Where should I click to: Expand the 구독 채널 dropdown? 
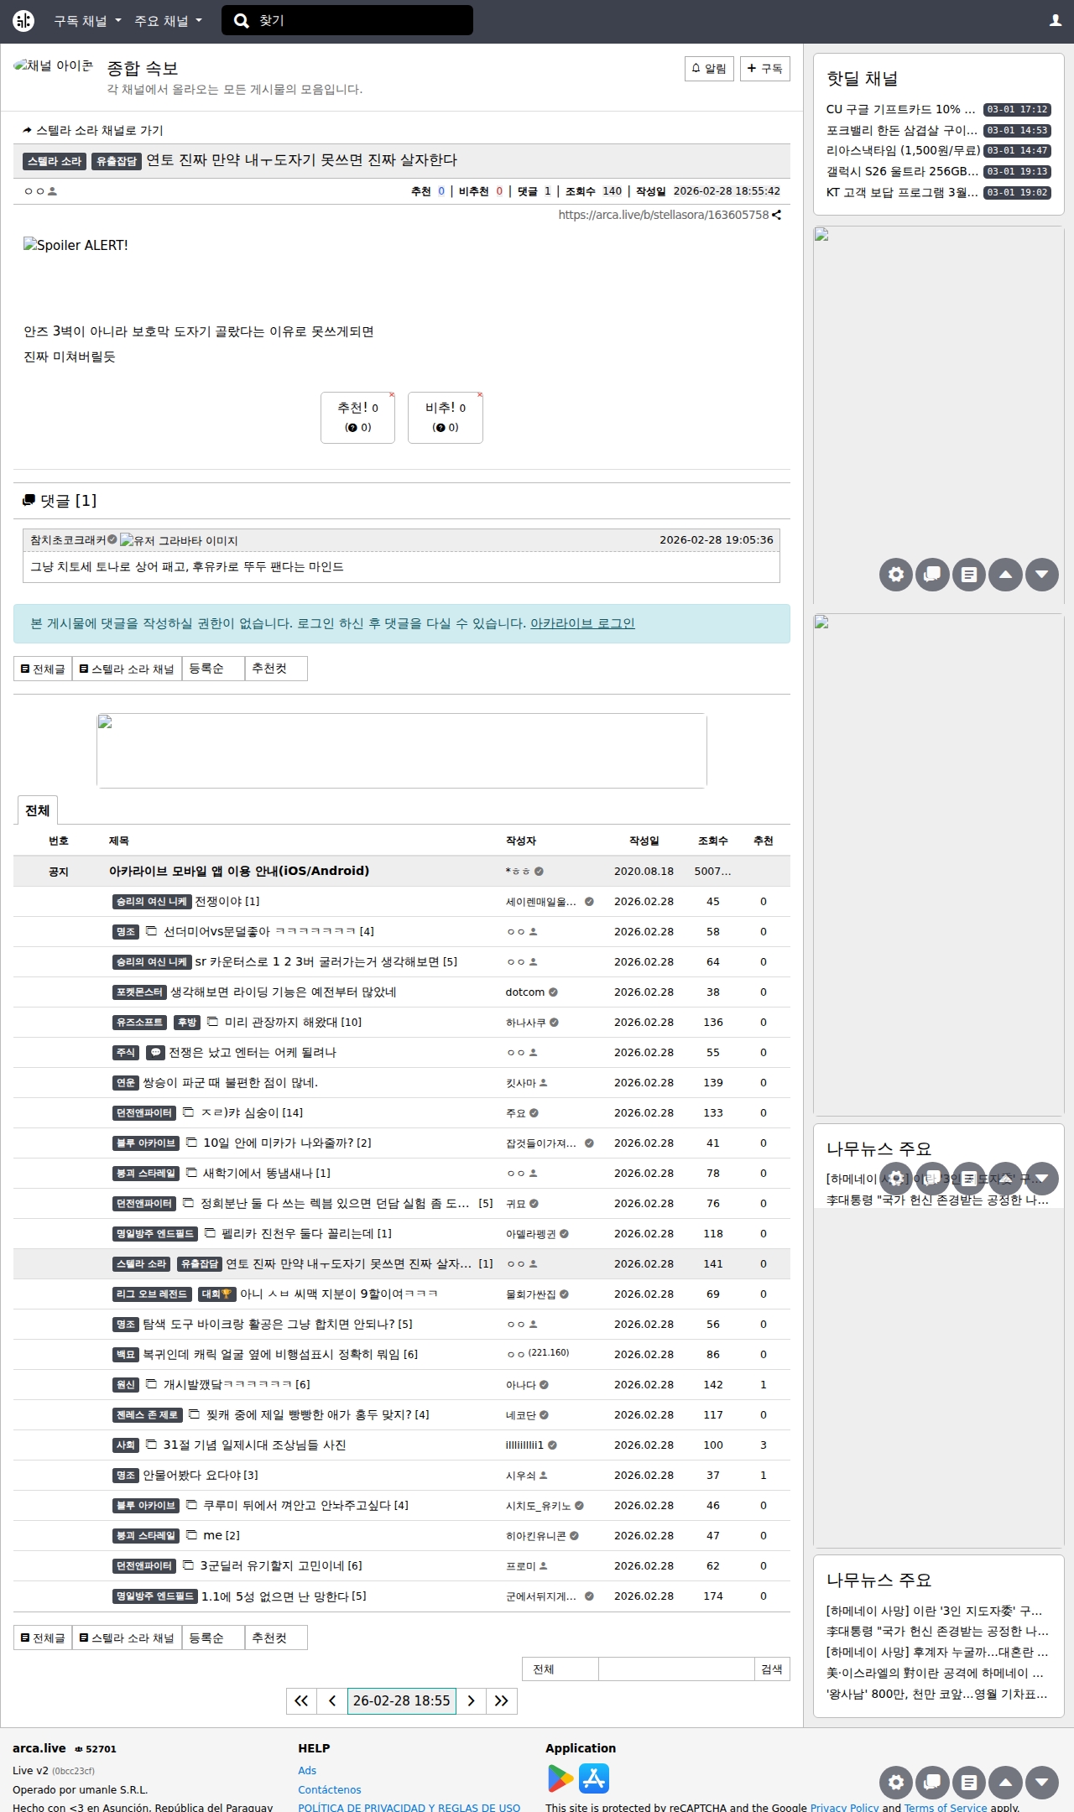87,21
